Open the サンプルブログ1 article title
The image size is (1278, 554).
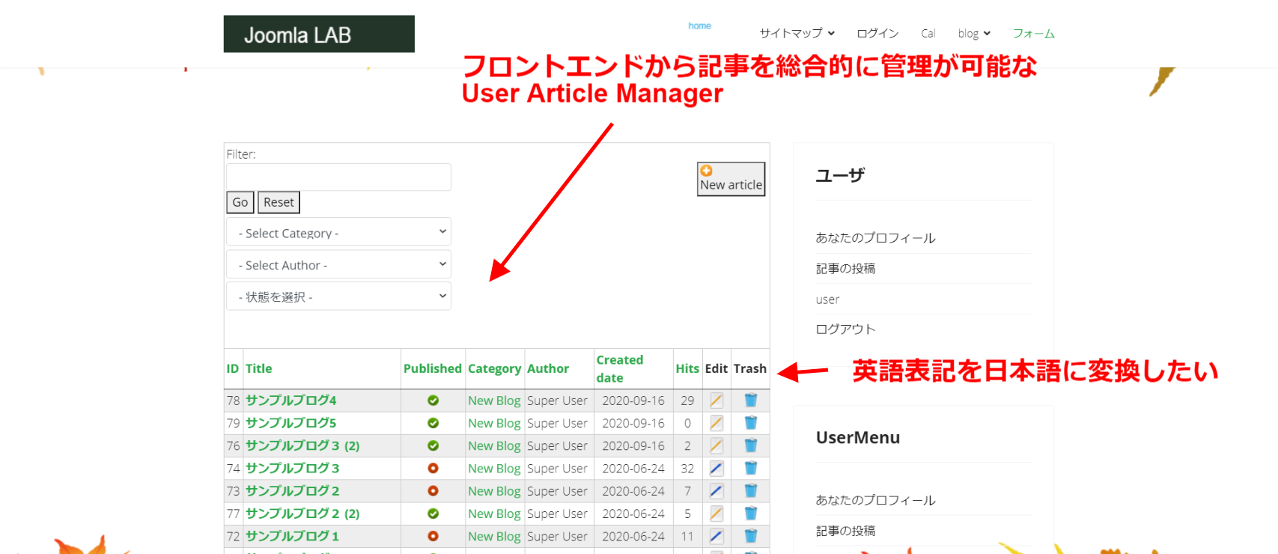[x=293, y=536]
